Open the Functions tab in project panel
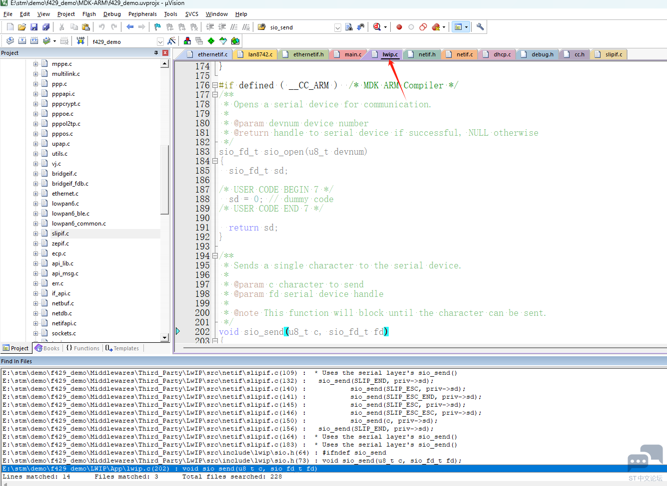Viewport: 667px width, 486px height. [82, 348]
